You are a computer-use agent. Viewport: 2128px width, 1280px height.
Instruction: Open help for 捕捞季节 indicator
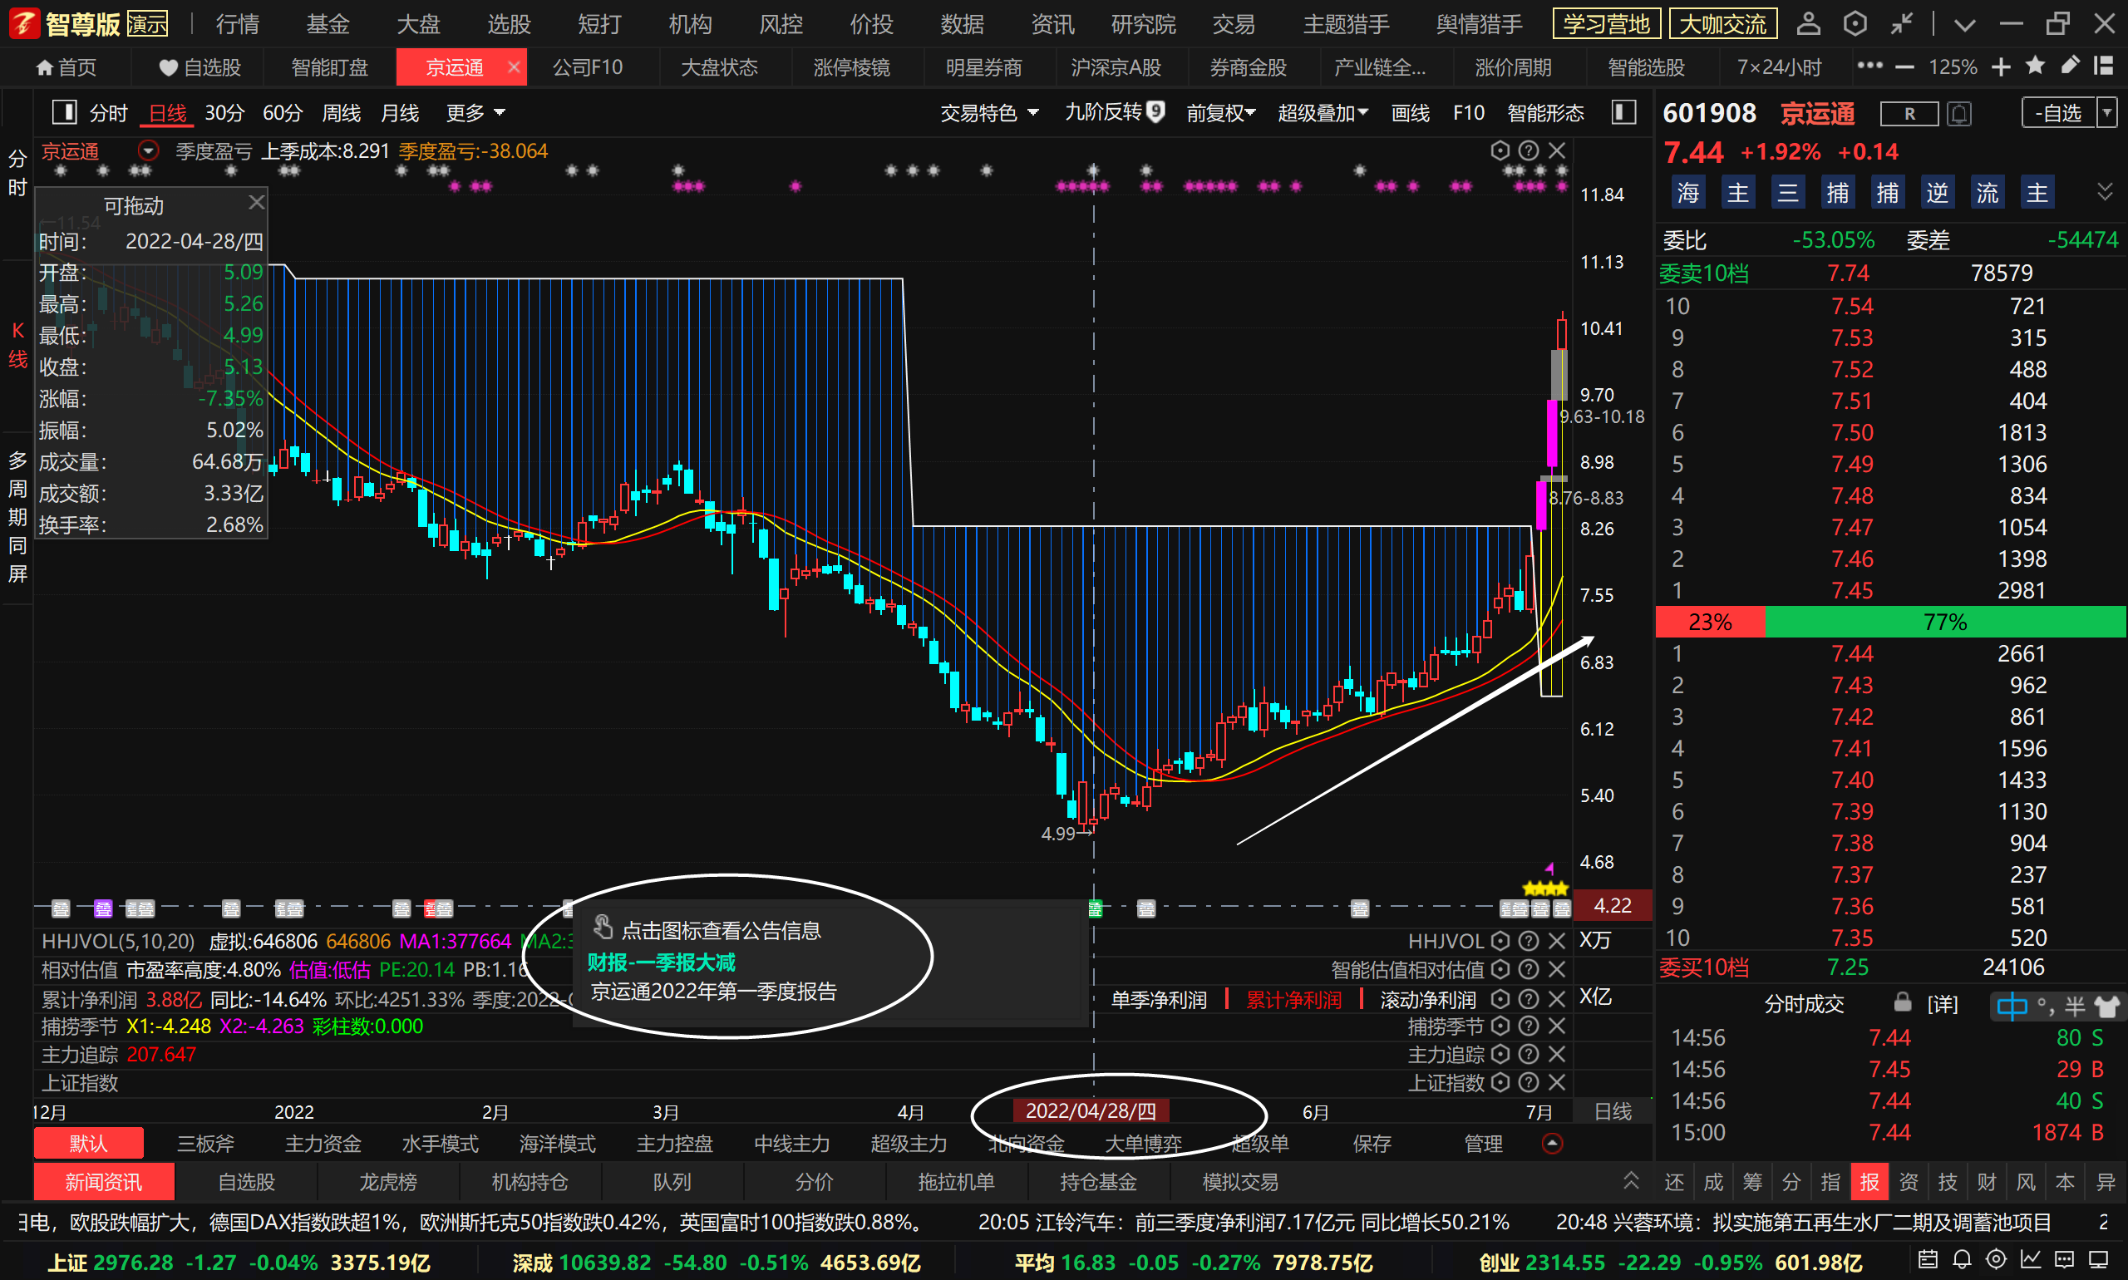click(1528, 1026)
